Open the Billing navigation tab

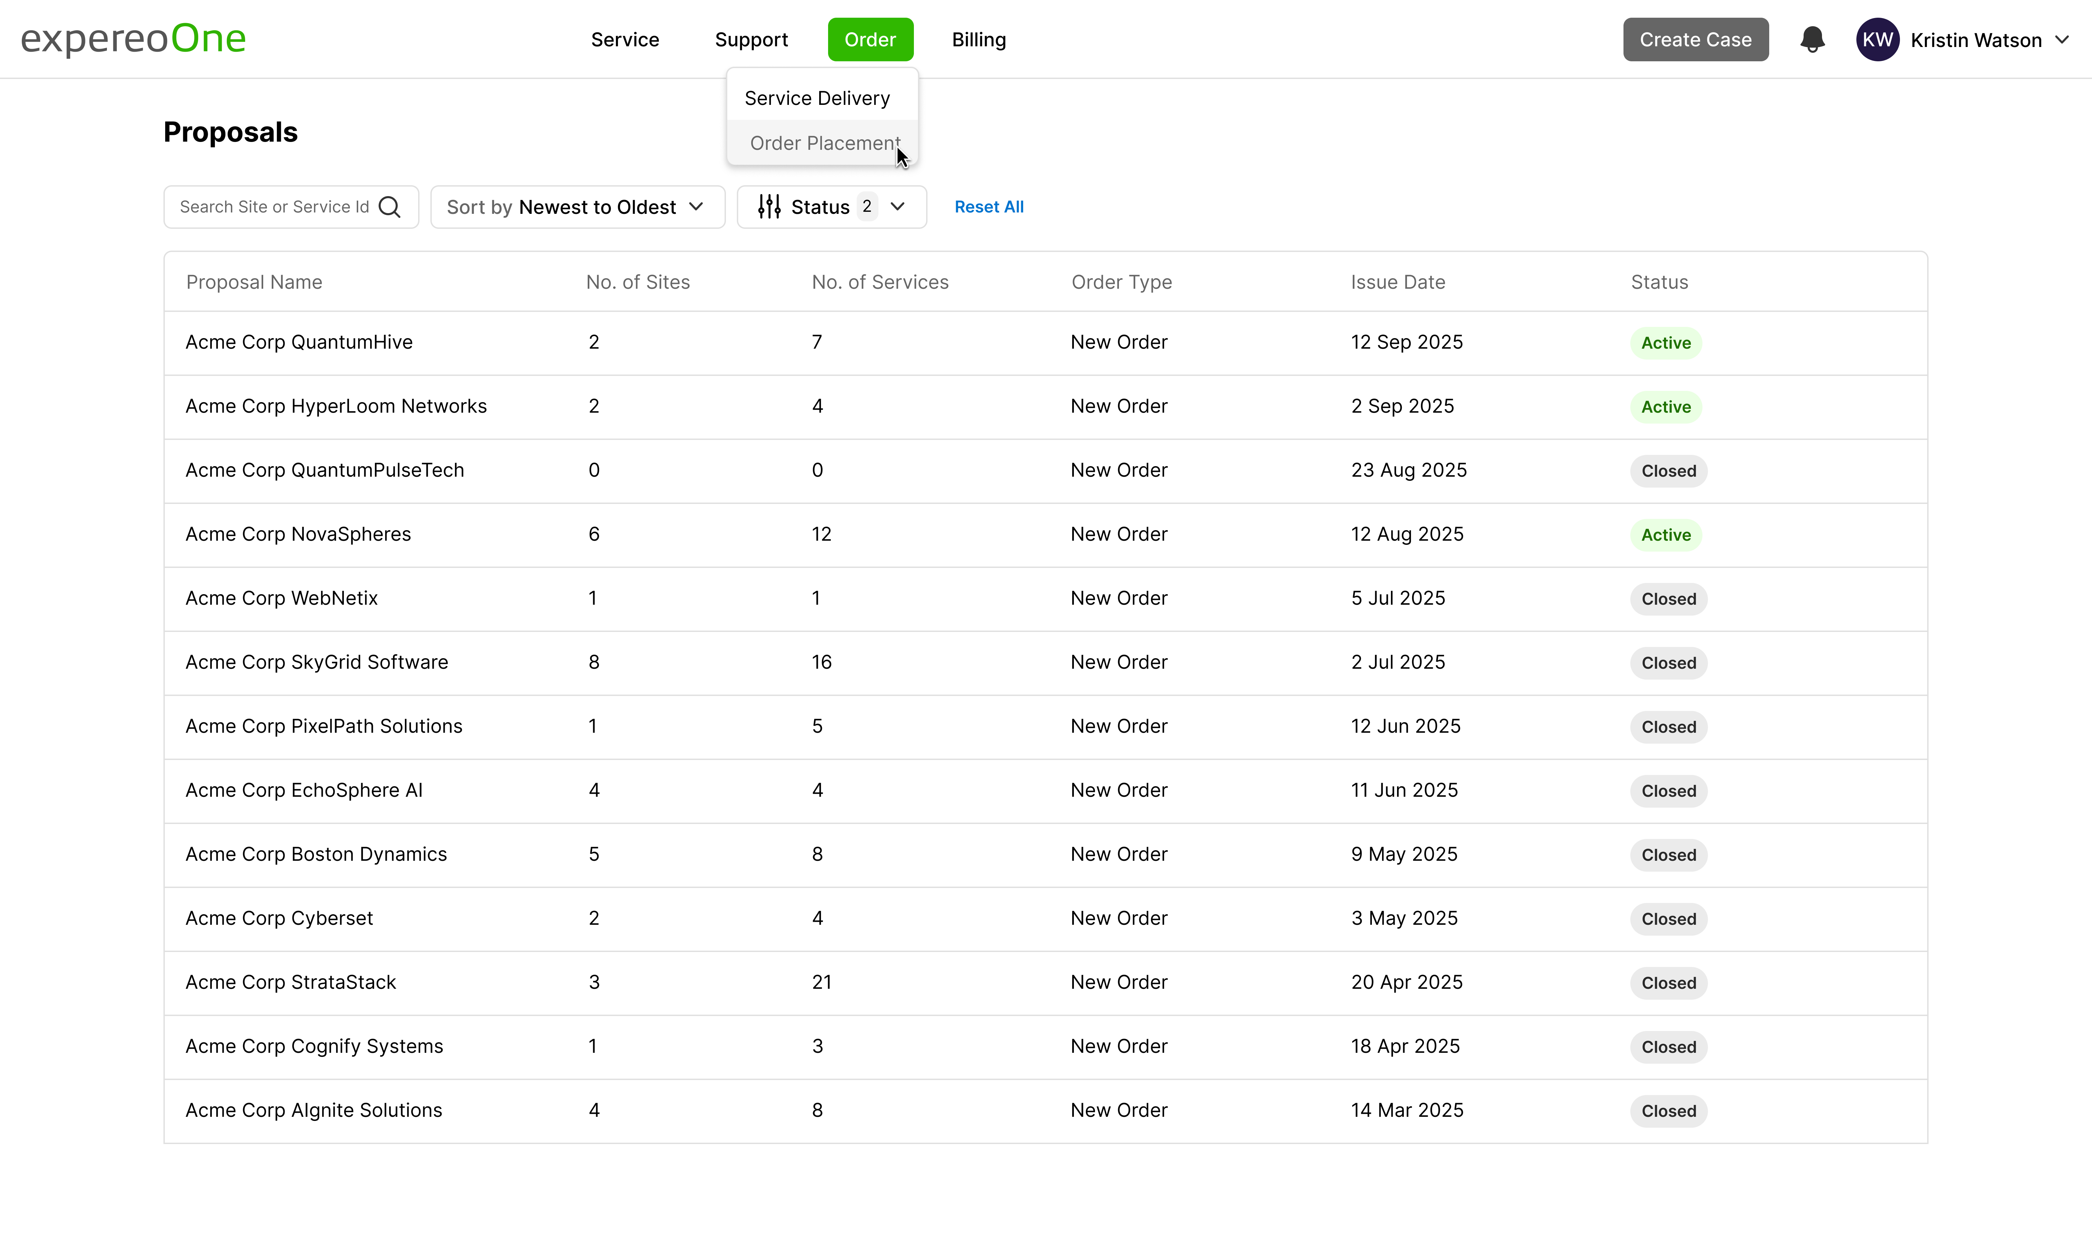pos(979,40)
